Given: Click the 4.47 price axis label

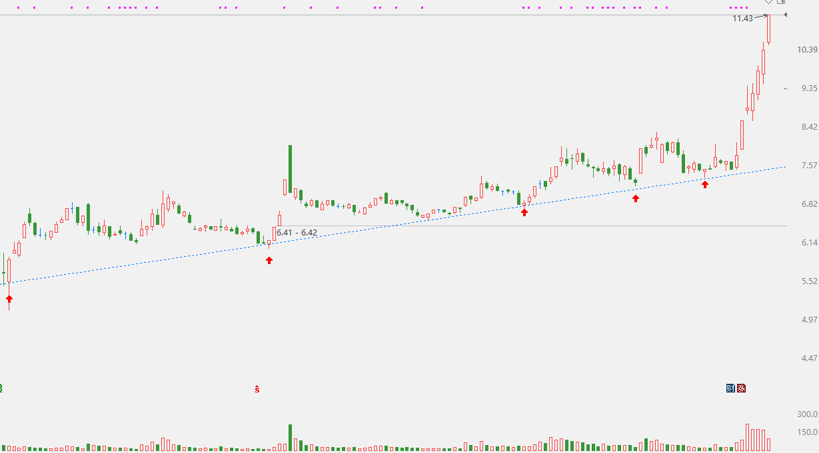Looking at the screenshot, I should point(810,359).
